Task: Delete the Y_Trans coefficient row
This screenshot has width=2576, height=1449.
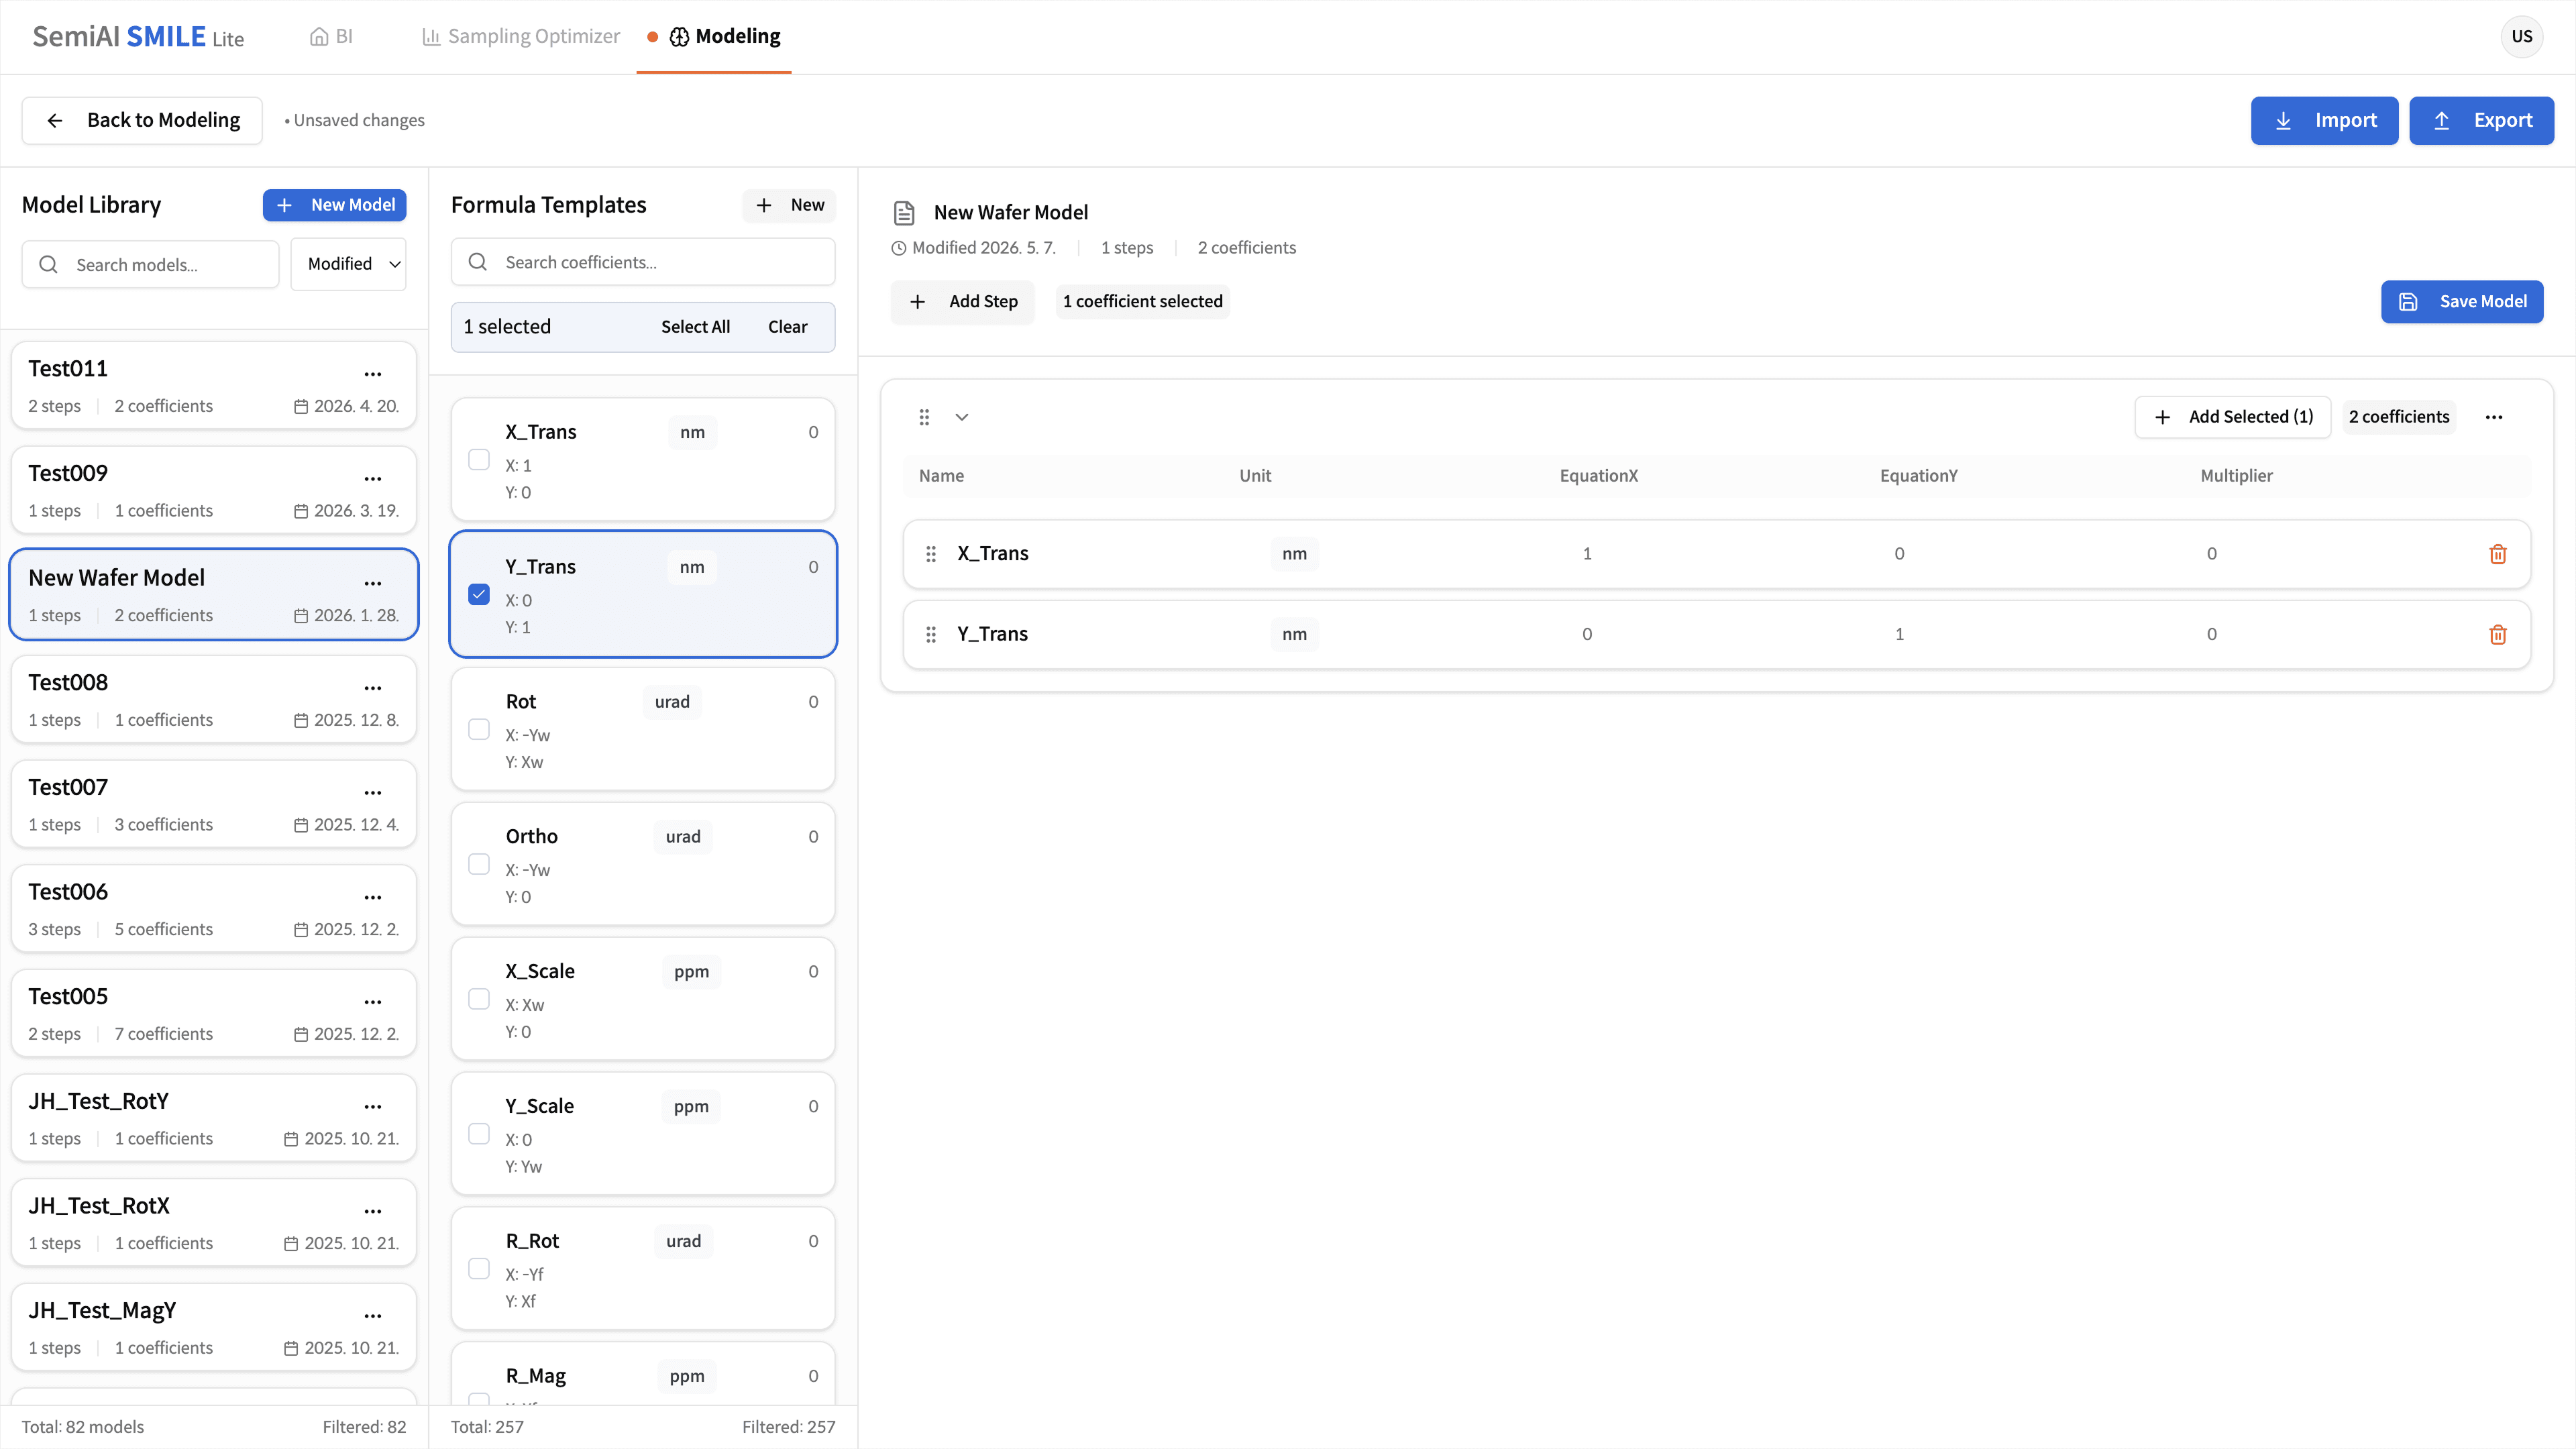Action: (x=2497, y=634)
